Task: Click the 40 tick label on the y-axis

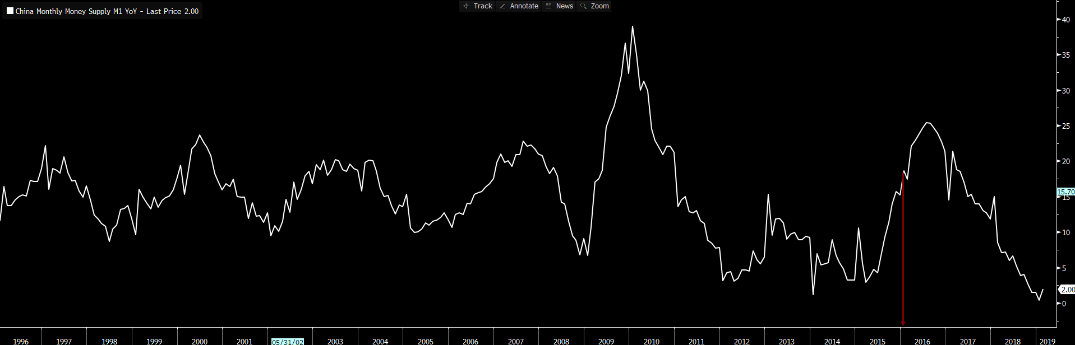Action: click(1066, 20)
